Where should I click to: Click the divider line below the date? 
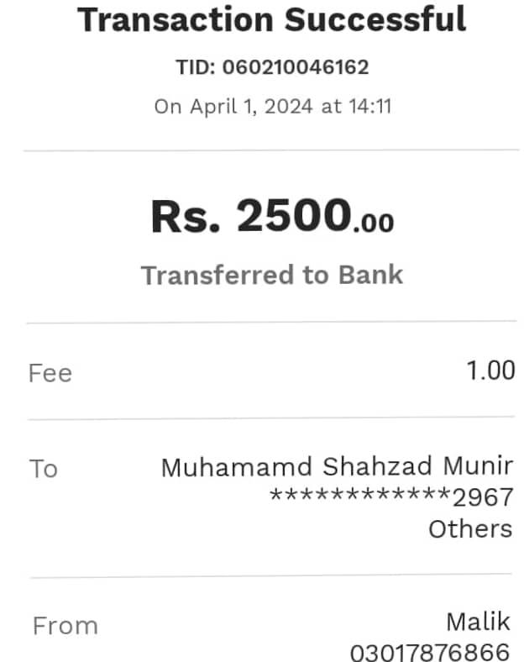(x=271, y=151)
